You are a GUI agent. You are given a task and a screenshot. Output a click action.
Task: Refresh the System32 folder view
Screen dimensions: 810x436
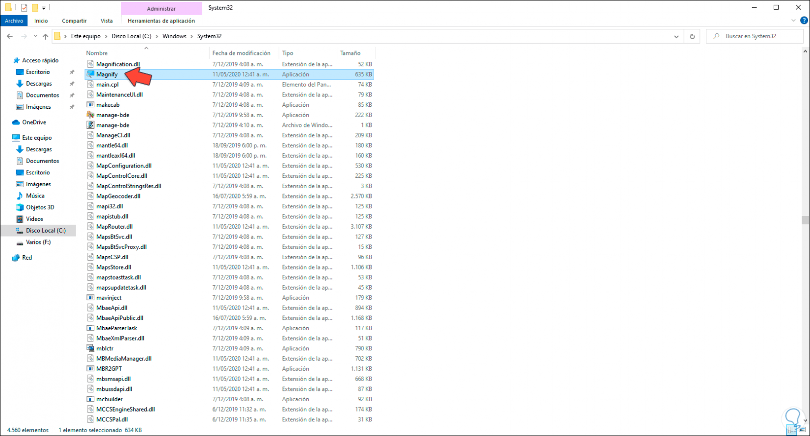tap(692, 36)
